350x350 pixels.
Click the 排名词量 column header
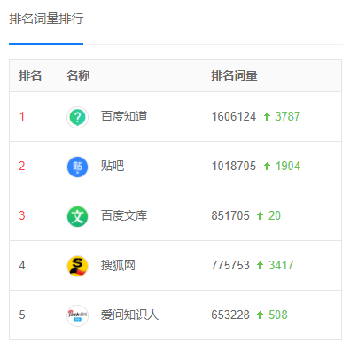click(234, 75)
